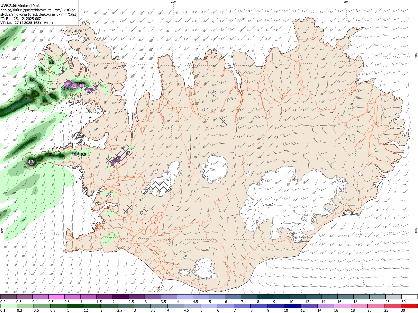The width and height of the screenshot is (418, 313).
Task: Select snow legend swatch between 12 and 14
Action: pos(313,297)
